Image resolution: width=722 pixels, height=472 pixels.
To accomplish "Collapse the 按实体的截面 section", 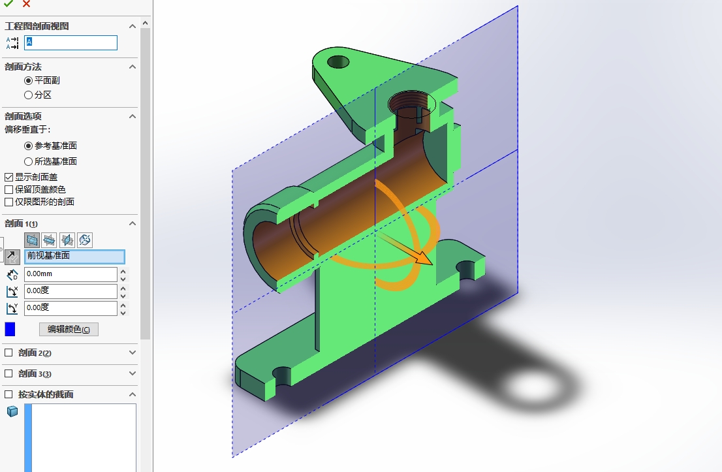I will point(133,394).
